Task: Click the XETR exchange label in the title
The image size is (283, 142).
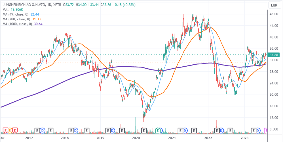Action: [57, 5]
